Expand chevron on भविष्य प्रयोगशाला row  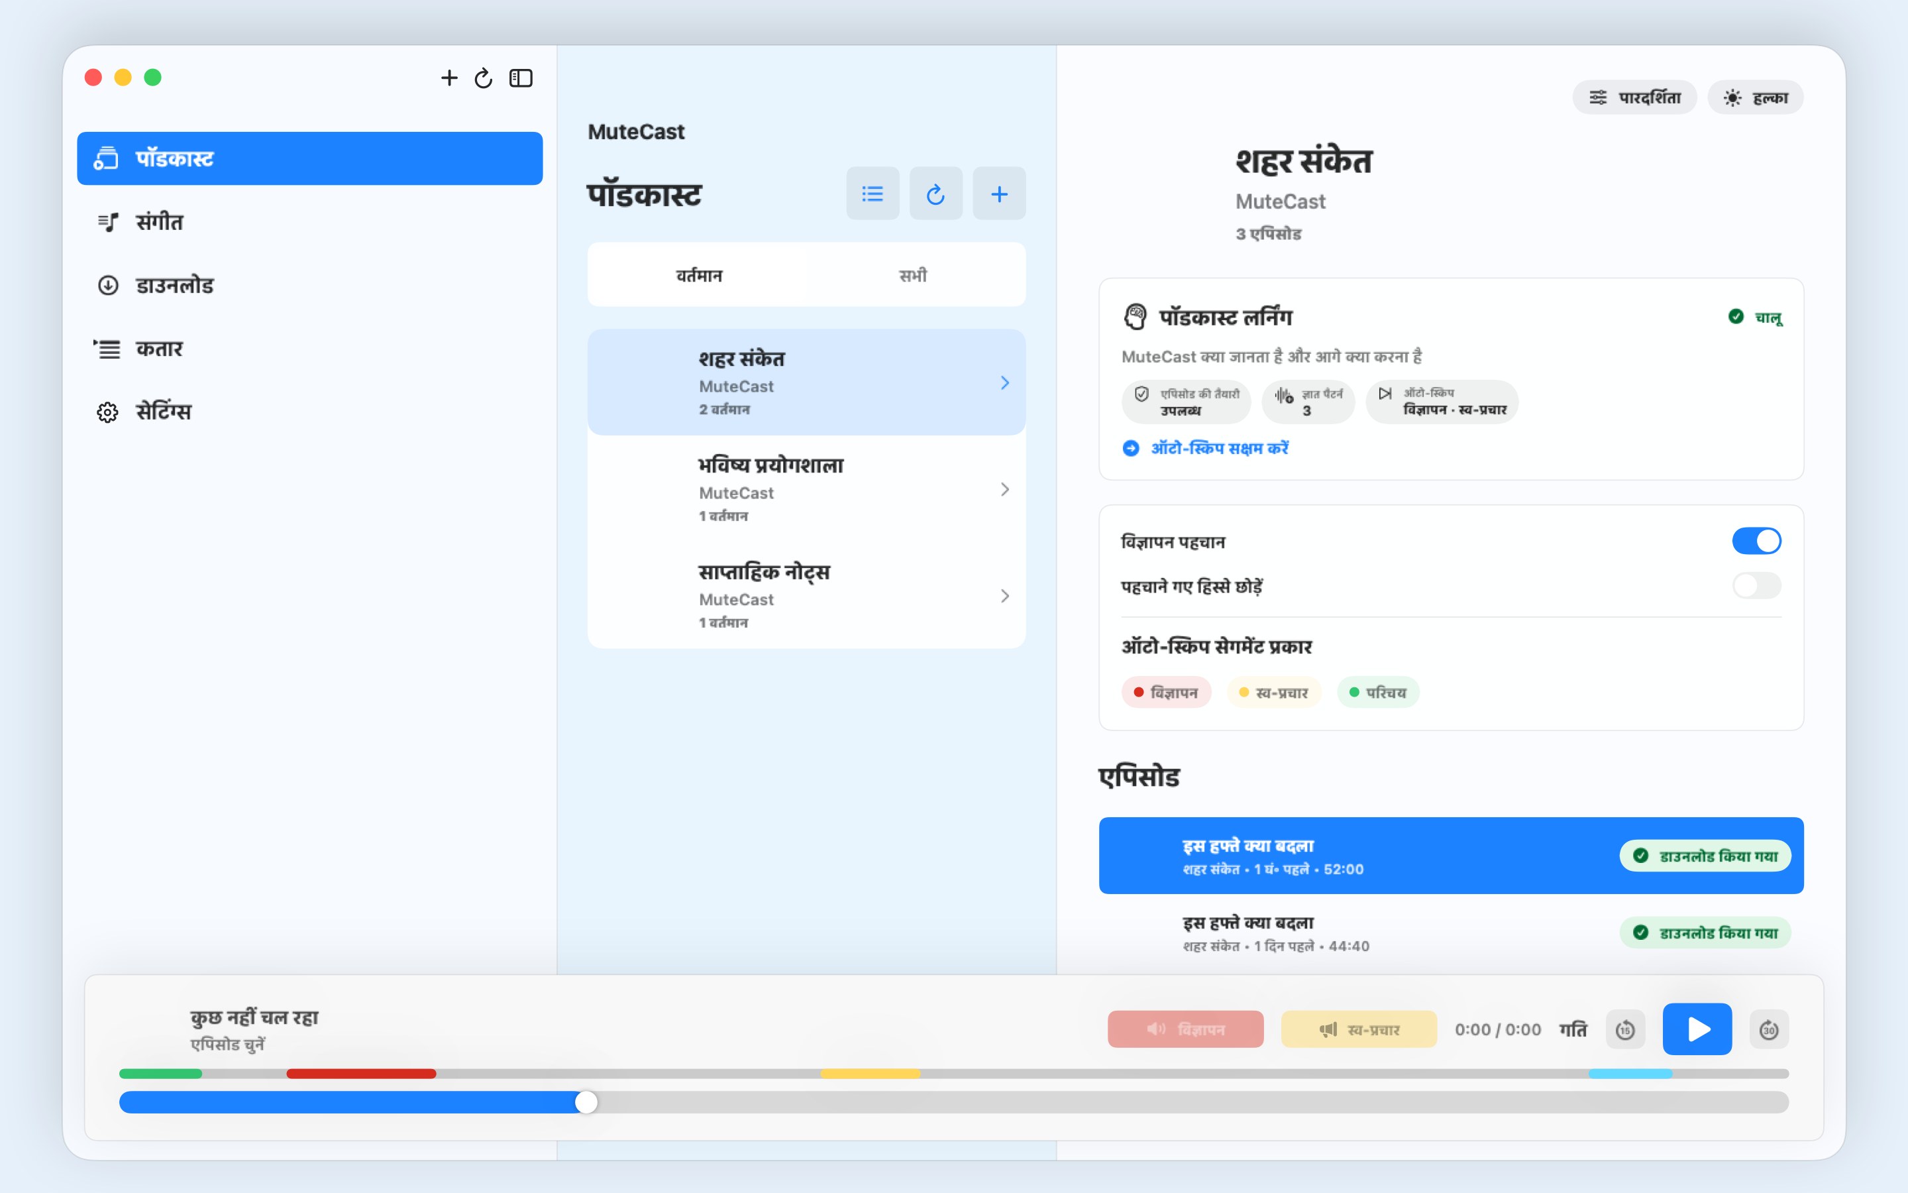[1004, 489]
